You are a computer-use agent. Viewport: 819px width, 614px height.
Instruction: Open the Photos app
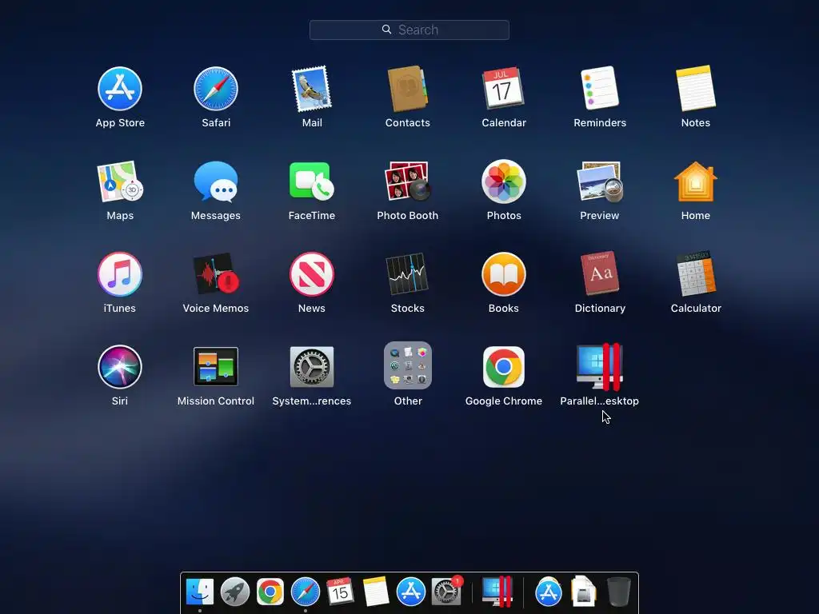tap(504, 181)
